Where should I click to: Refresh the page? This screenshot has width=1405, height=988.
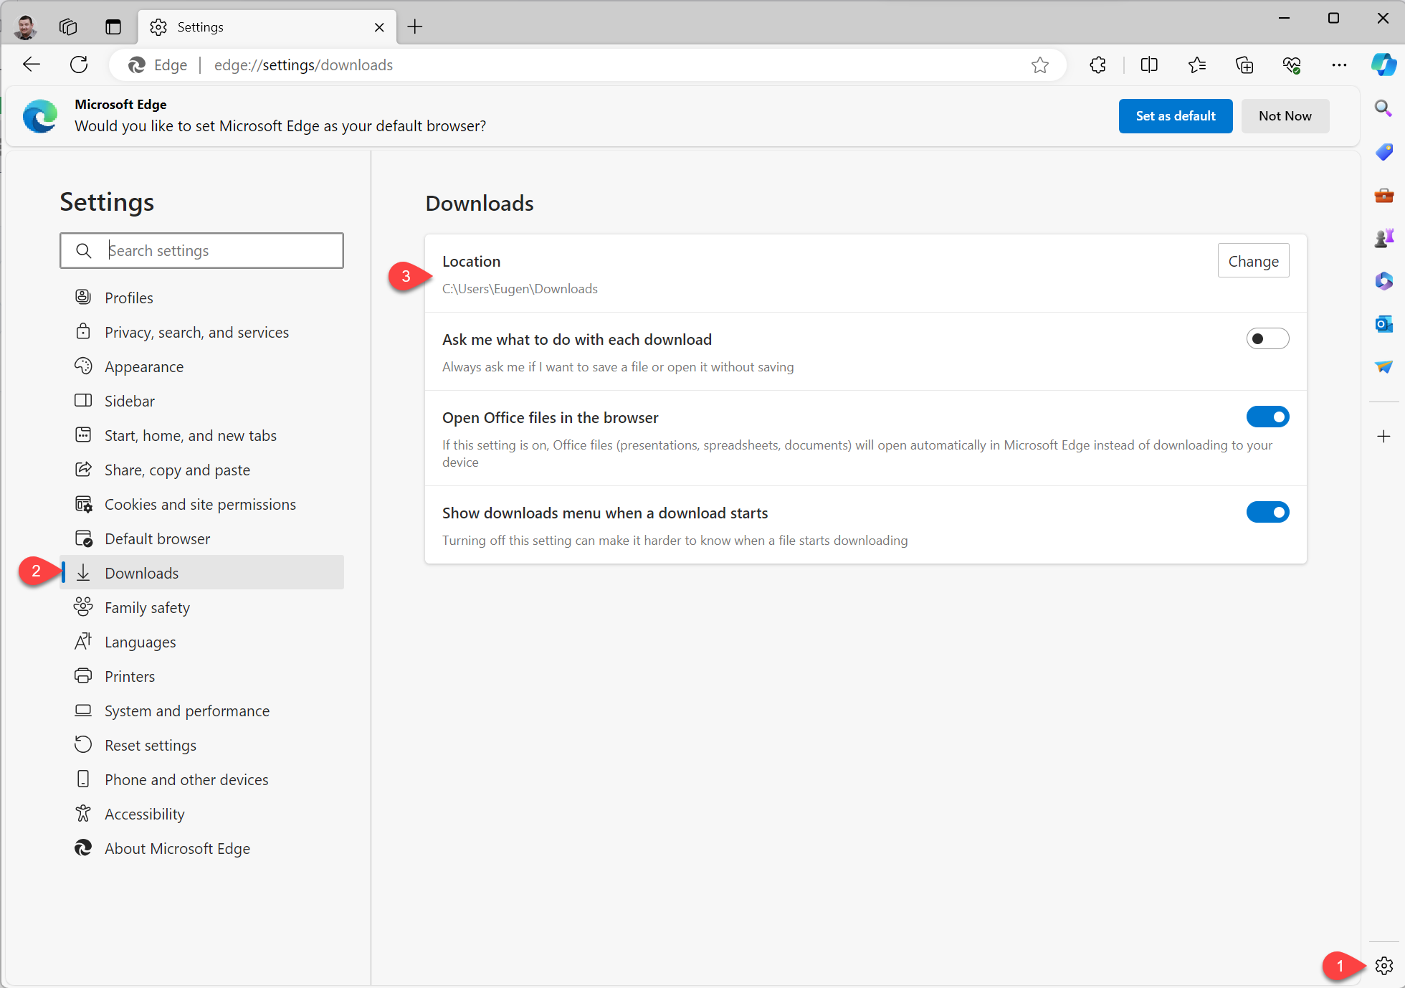point(79,65)
